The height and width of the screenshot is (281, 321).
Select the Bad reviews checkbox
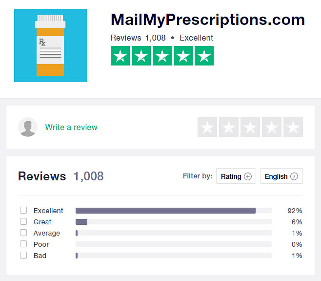pos(23,256)
